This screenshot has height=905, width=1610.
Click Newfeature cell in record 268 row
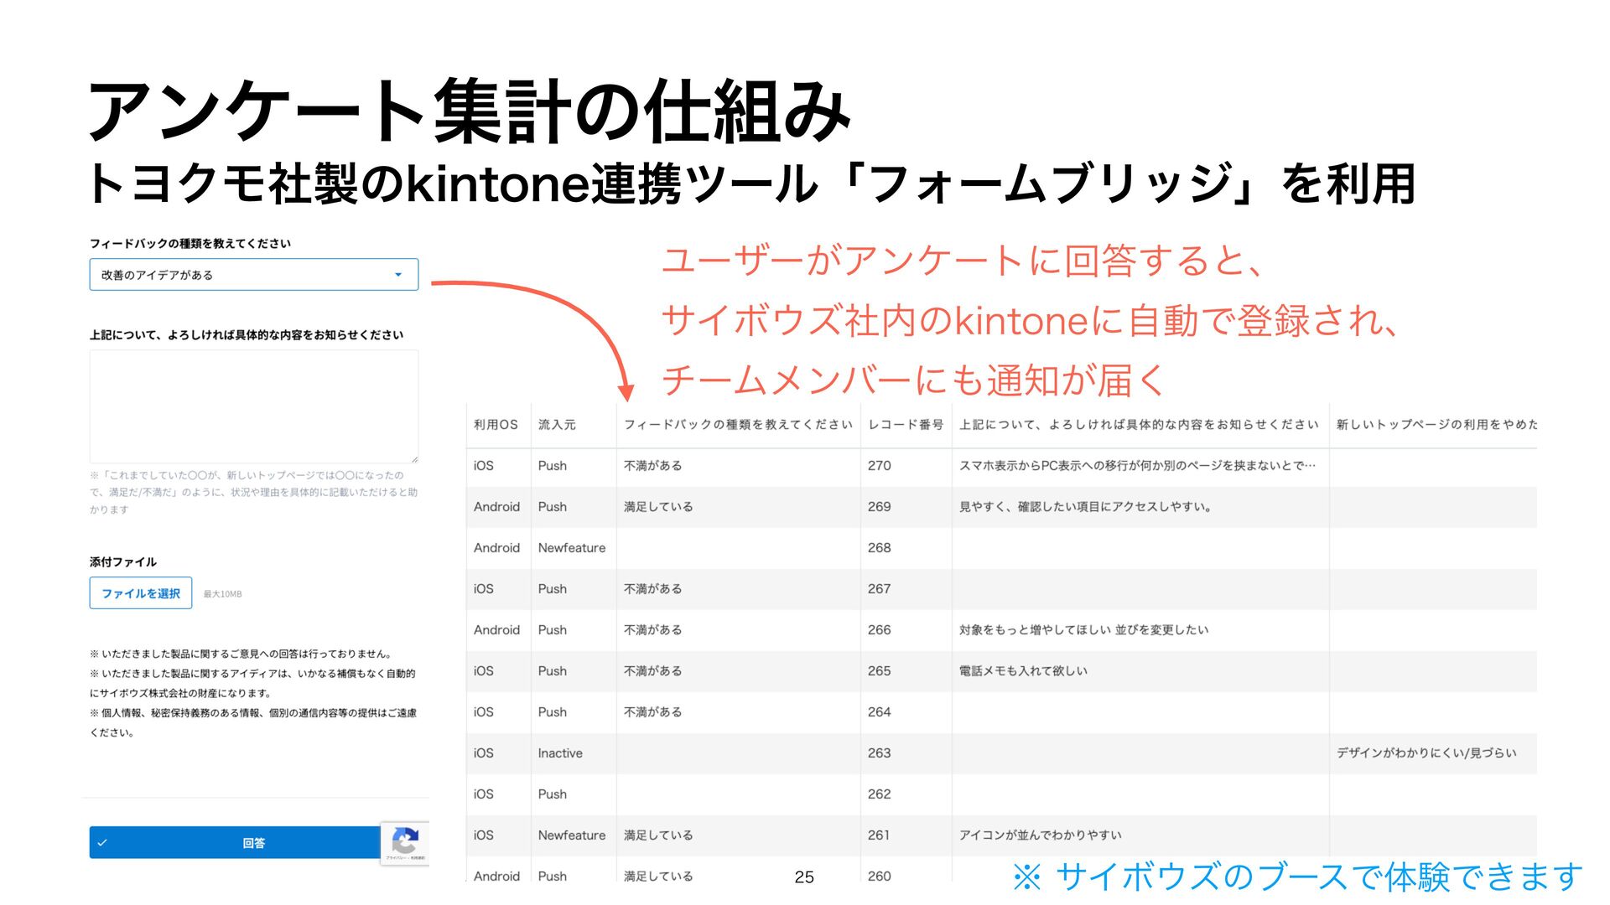point(572,548)
